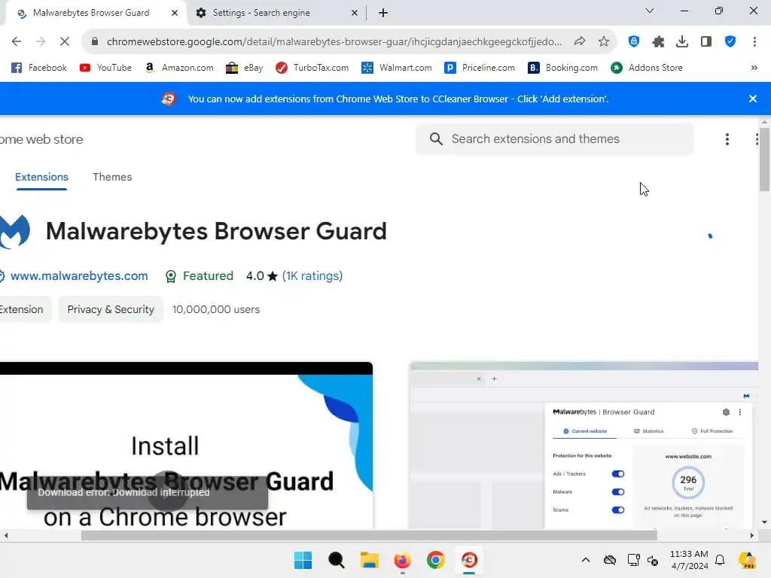Image resolution: width=771 pixels, height=578 pixels.
Task: Open the tab search dropdown arrow
Action: pyautogui.click(x=650, y=11)
